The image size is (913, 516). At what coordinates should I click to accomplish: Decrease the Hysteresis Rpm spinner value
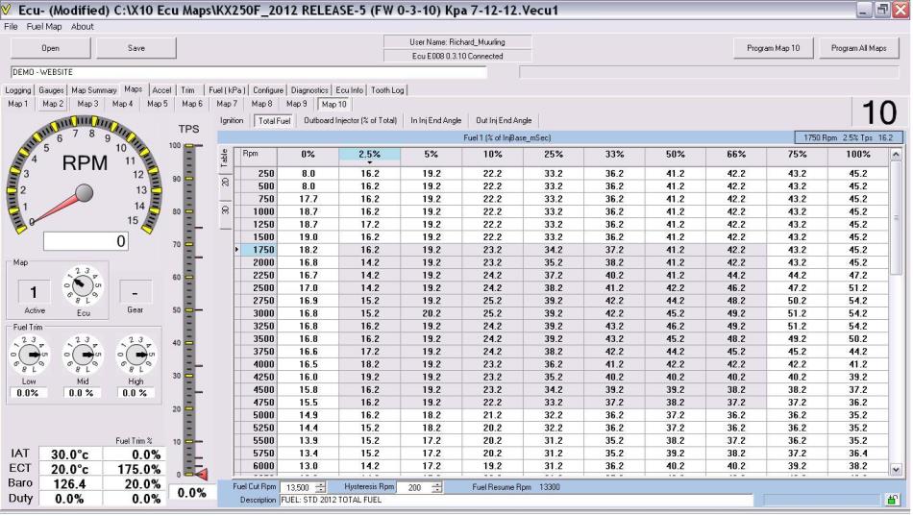point(437,490)
